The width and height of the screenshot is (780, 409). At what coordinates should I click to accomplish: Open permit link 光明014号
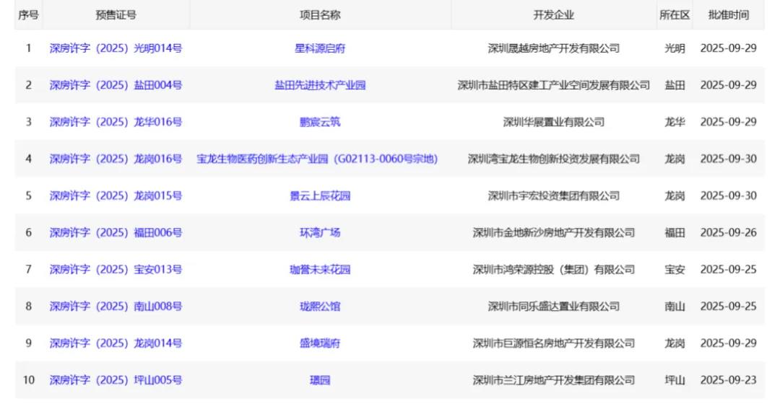click(116, 48)
